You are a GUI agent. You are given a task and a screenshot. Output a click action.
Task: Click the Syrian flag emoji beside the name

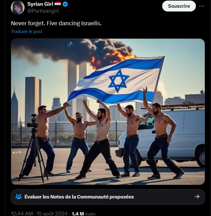tap(58, 4)
